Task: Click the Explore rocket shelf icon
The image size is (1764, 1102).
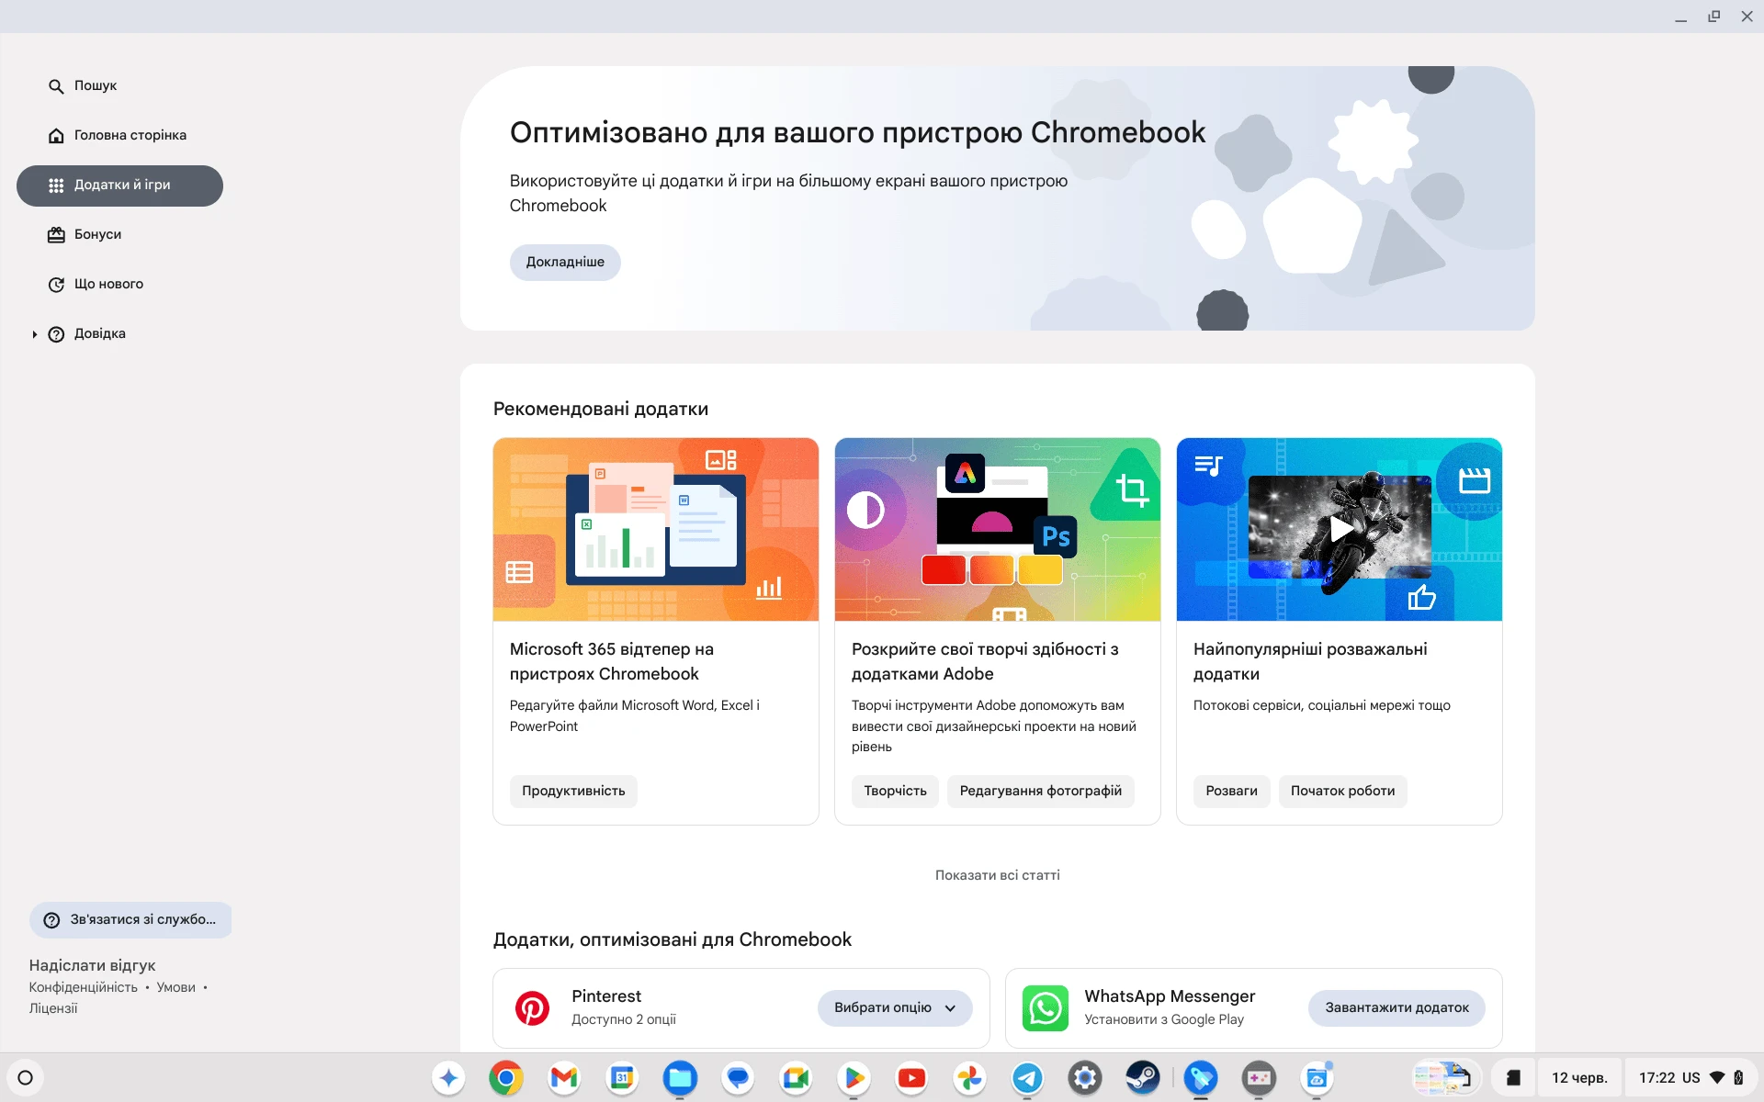Action: click(x=1201, y=1078)
